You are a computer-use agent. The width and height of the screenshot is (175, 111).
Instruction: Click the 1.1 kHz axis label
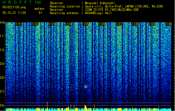click(x=2, y=36)
